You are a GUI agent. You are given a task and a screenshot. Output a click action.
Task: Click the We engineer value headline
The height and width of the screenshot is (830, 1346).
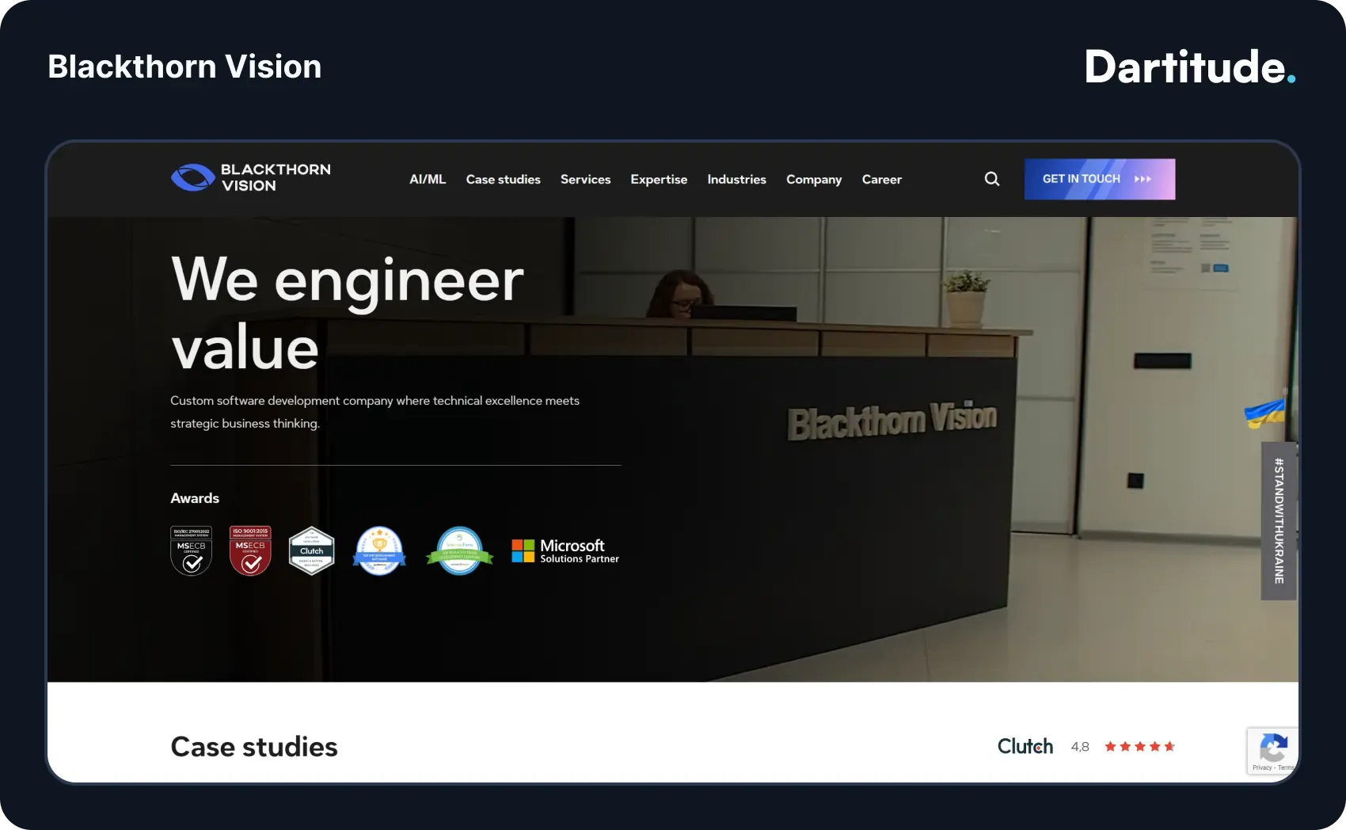click(x=347, y=313)
